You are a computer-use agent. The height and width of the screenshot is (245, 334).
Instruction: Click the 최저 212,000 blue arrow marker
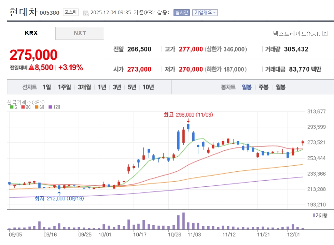[x=59, y=193]
